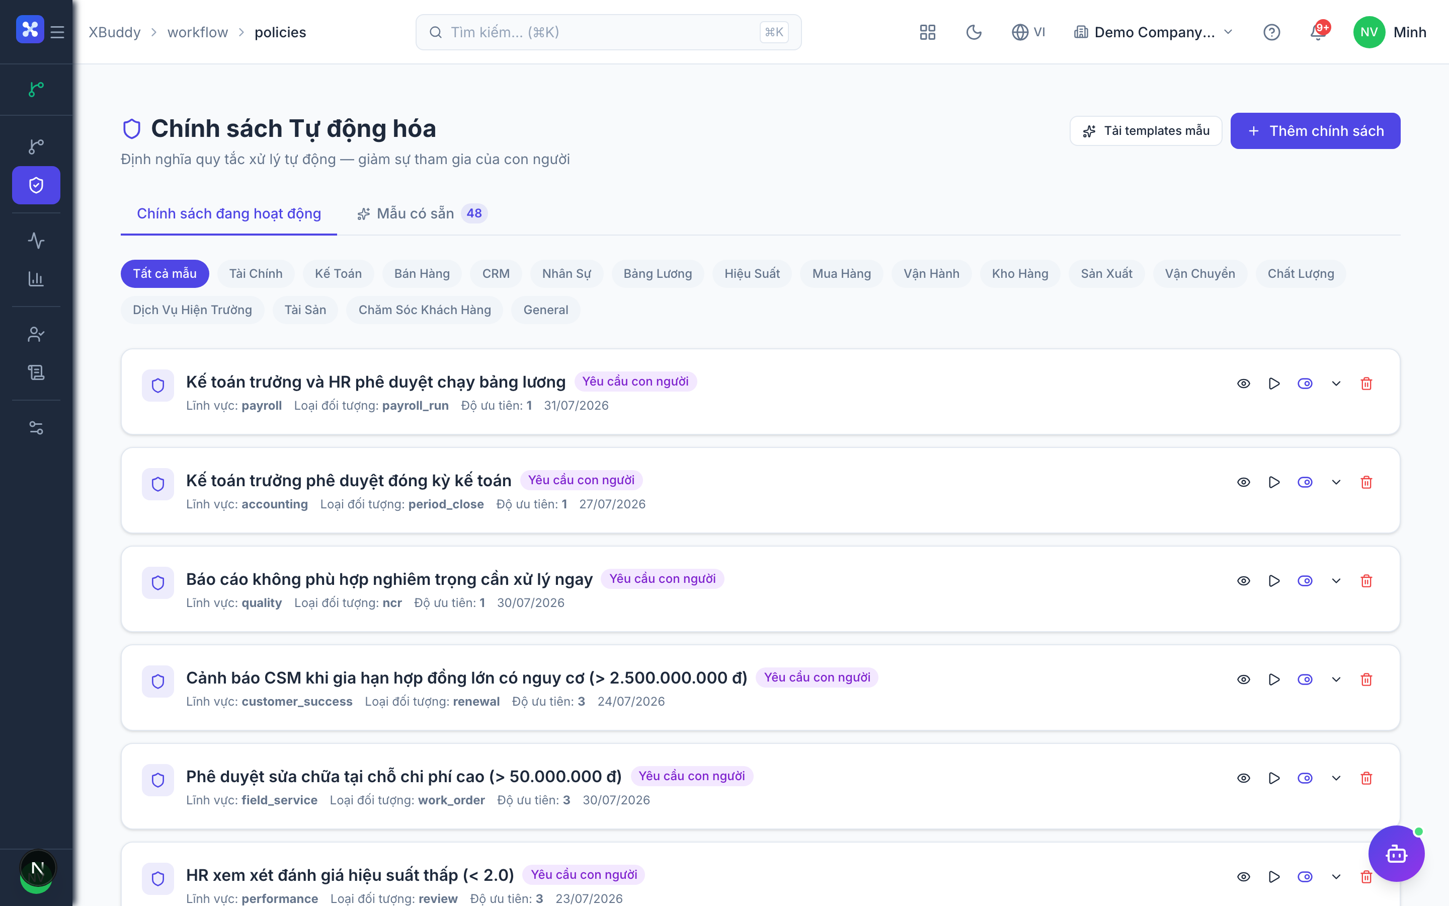
Task: Delete the CSM renewal warning policy
Action: point(1366,679)
